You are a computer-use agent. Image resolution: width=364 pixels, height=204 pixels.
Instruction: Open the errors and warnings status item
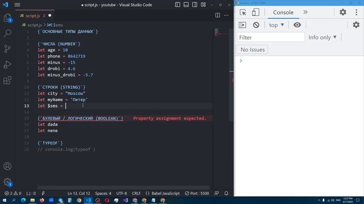(x=13, y=193)
